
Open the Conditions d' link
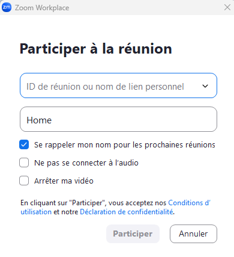(189, 203)
